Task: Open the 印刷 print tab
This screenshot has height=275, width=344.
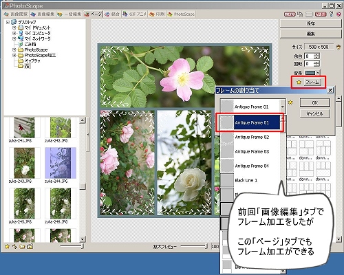Action: coord(157,14)
